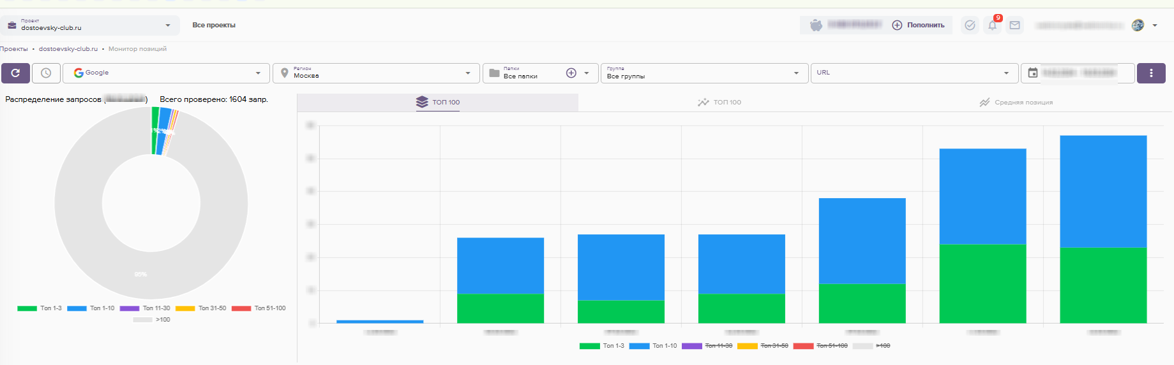
Task: Click the calendar date icon
Action: [1033, 73]
